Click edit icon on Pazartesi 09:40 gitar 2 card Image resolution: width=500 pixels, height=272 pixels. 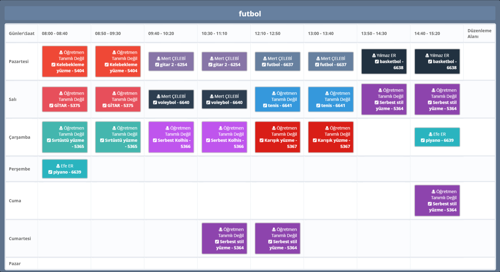[157, 65]
